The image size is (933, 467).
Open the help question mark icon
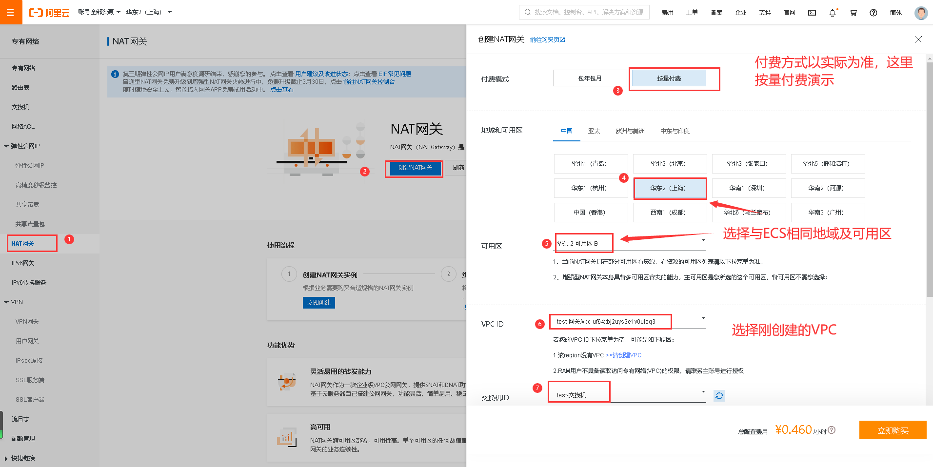tap(873, 13)
